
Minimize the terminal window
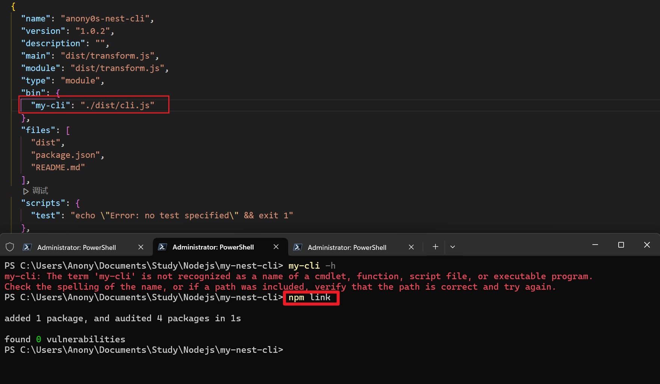(595, 245)
